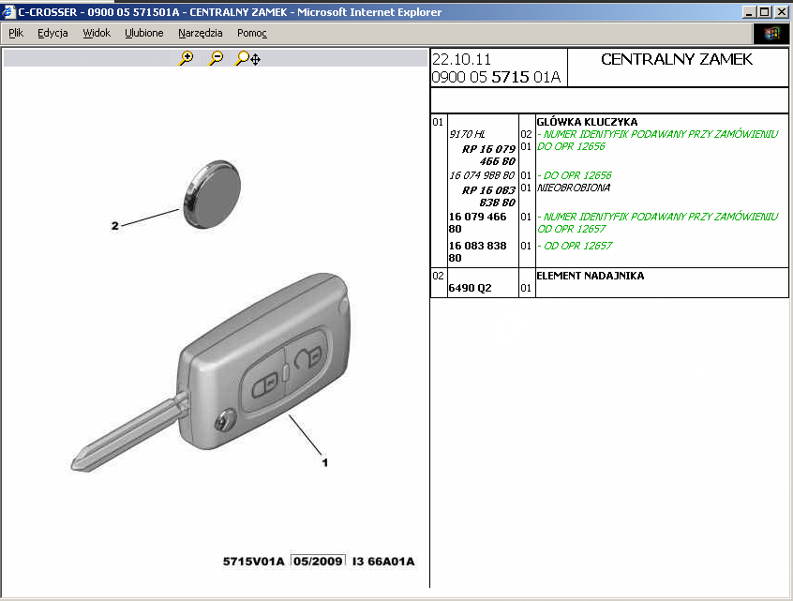Click the date 22.10.11

(x=462, y=60)
